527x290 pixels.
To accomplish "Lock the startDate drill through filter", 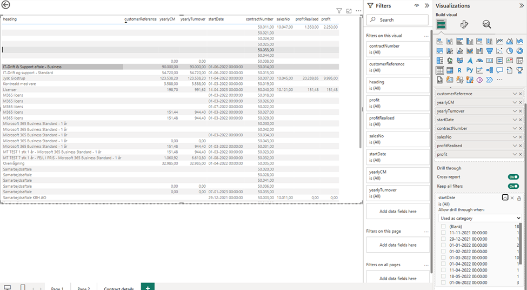I will pyautogui.click(x=519, y=198).
